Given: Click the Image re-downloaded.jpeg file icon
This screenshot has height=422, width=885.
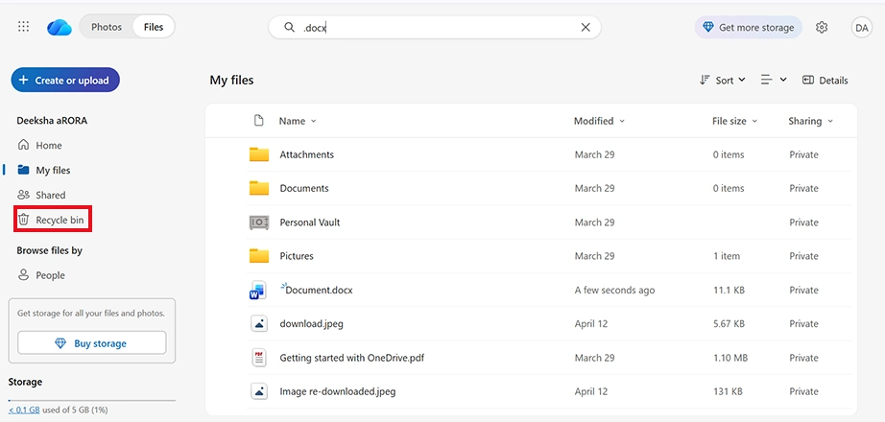Looking at the screenshot, I should click(x=259, y=391).
